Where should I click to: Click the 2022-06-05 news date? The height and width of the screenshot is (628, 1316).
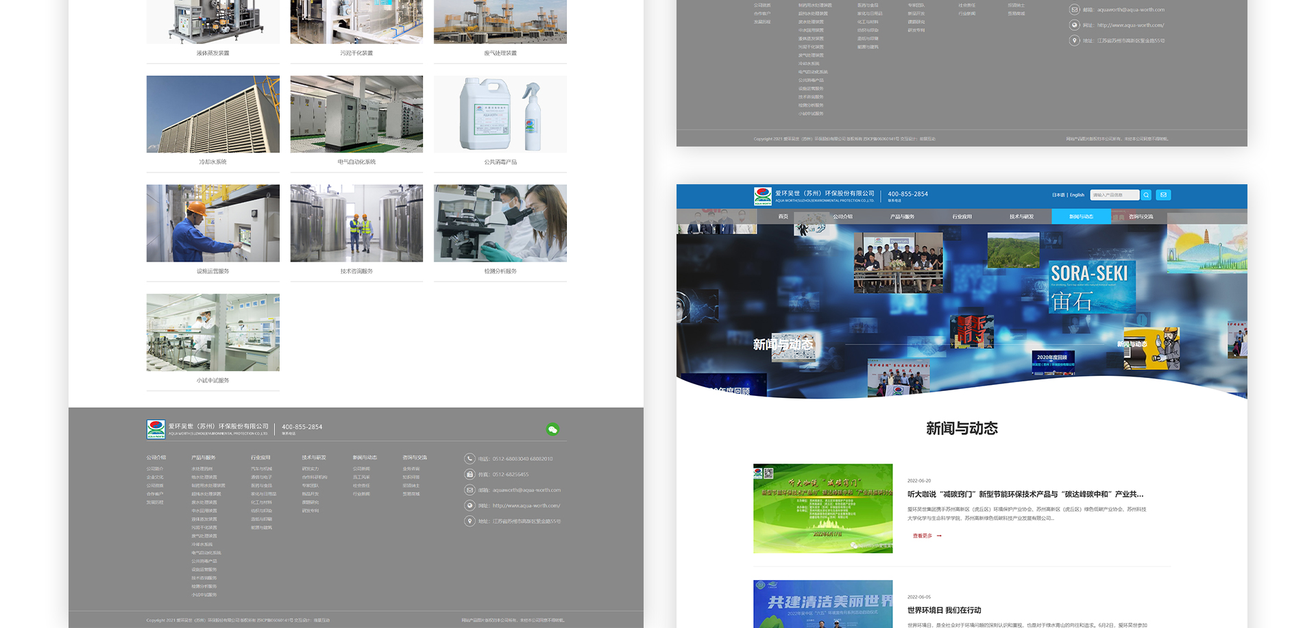(x=919, y=597)
